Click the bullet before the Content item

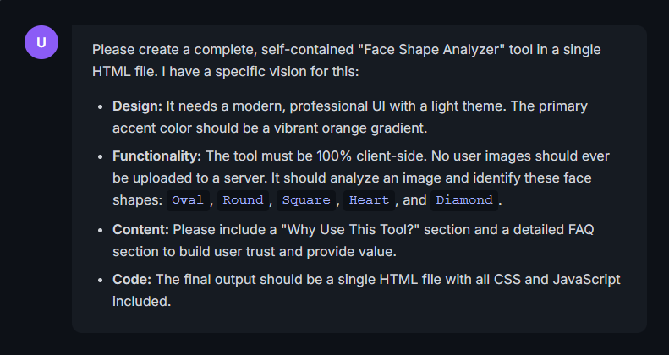101,231
